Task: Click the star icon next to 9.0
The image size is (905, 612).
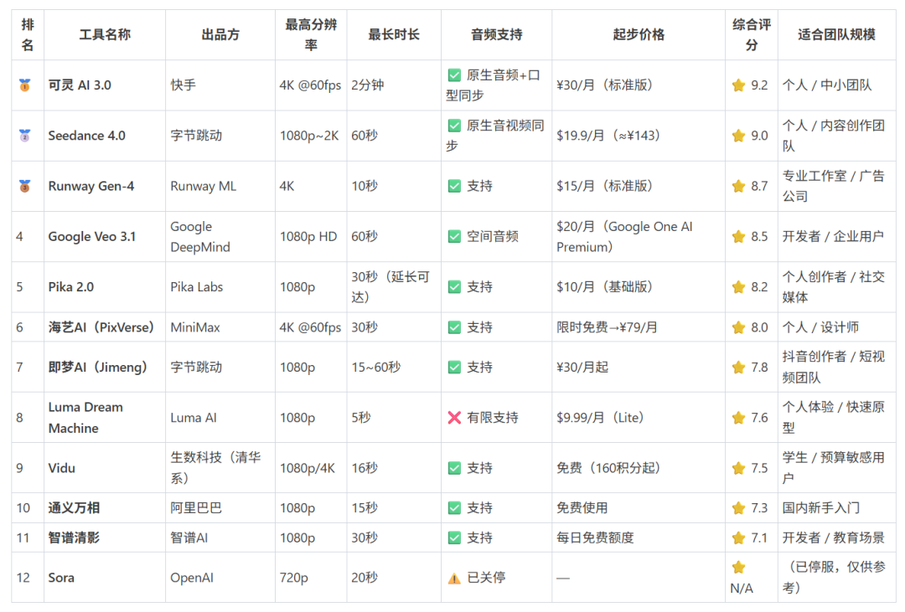Action: (x=738, y=136)
